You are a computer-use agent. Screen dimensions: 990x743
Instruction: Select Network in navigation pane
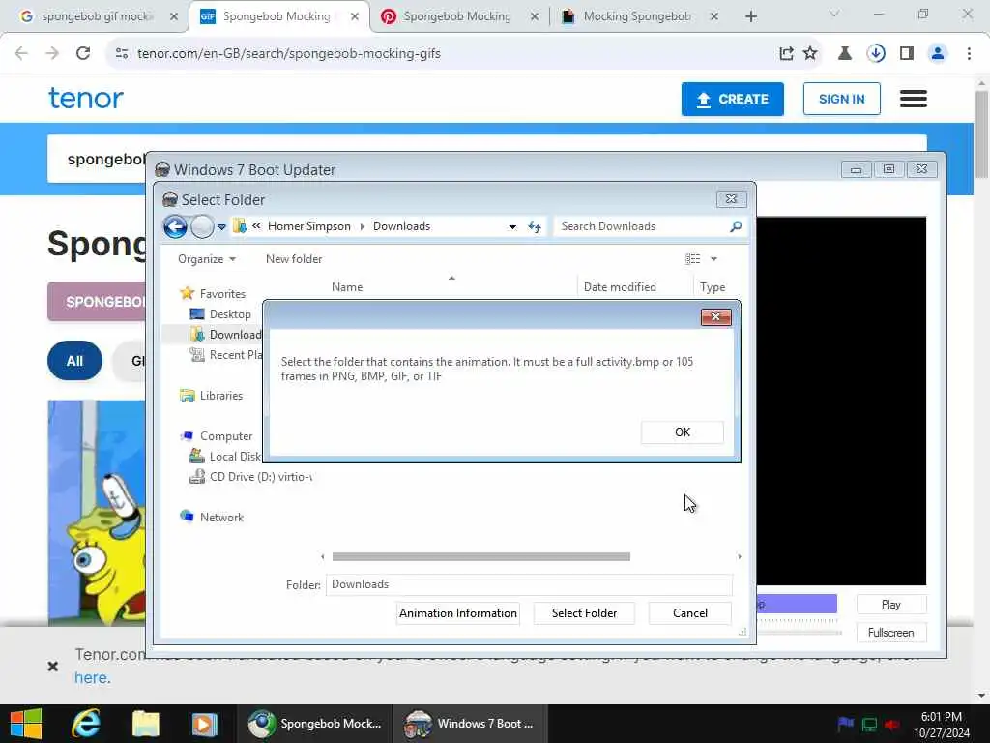tap(212, 517)
